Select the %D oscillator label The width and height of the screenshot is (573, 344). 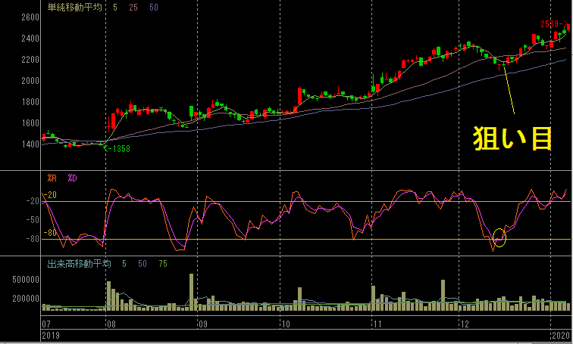tap(72, 178)
